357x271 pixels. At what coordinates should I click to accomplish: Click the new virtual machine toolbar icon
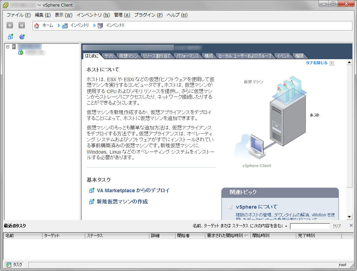(10, 36)
